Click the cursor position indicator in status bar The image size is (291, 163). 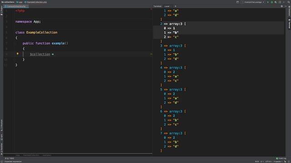point(257,161)
